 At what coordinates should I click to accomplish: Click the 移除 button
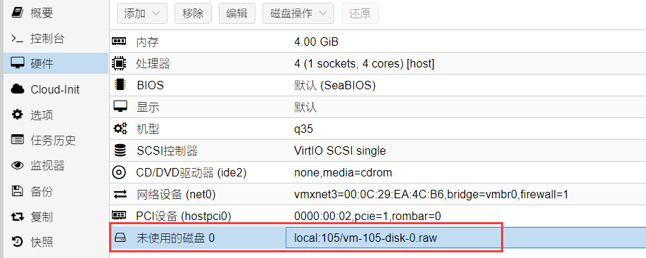click(193, 13)
